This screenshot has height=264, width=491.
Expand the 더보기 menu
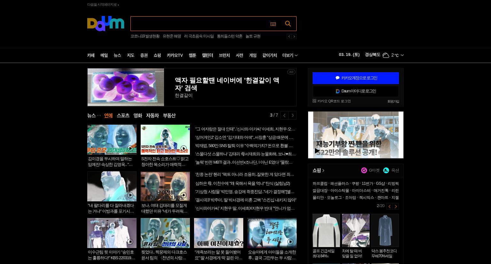pos(290,55)
